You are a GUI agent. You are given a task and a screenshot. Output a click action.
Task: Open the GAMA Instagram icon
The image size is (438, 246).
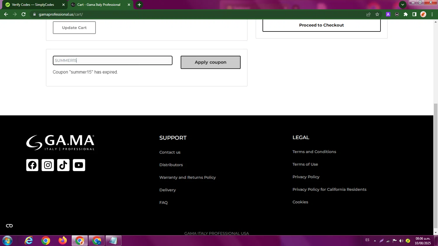pos(48,165)
